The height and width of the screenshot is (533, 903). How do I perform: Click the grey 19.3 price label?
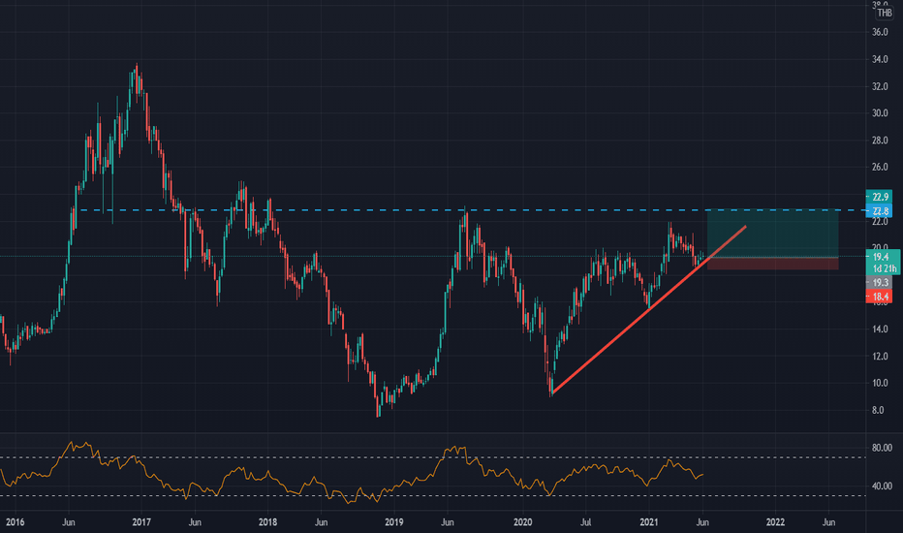880,282
